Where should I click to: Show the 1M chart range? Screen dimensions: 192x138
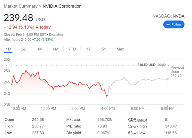40,49
